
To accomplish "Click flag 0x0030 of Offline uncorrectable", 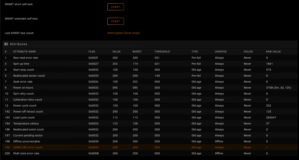I will coord(93,141).
